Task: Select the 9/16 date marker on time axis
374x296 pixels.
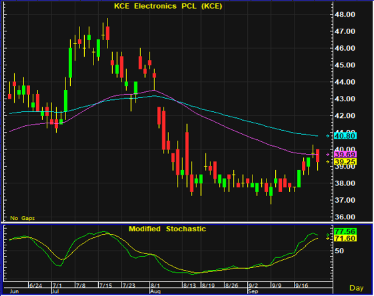Action: 302,285
